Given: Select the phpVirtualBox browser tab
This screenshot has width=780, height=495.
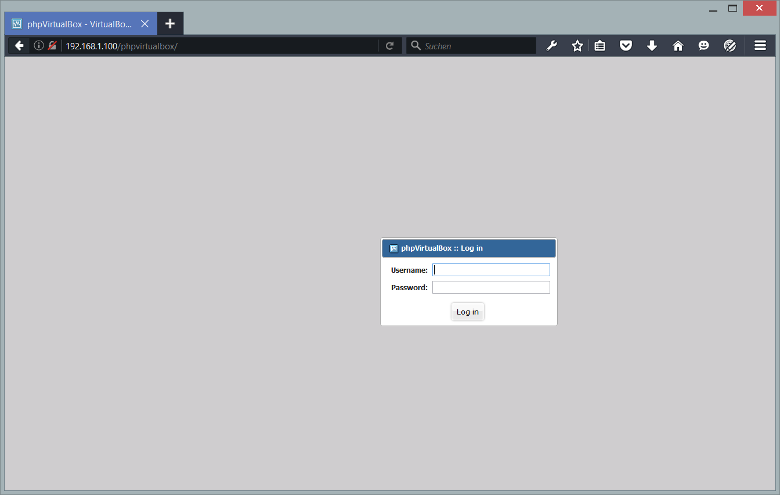Looking at the screenshot, I should (x=80, y=24).
